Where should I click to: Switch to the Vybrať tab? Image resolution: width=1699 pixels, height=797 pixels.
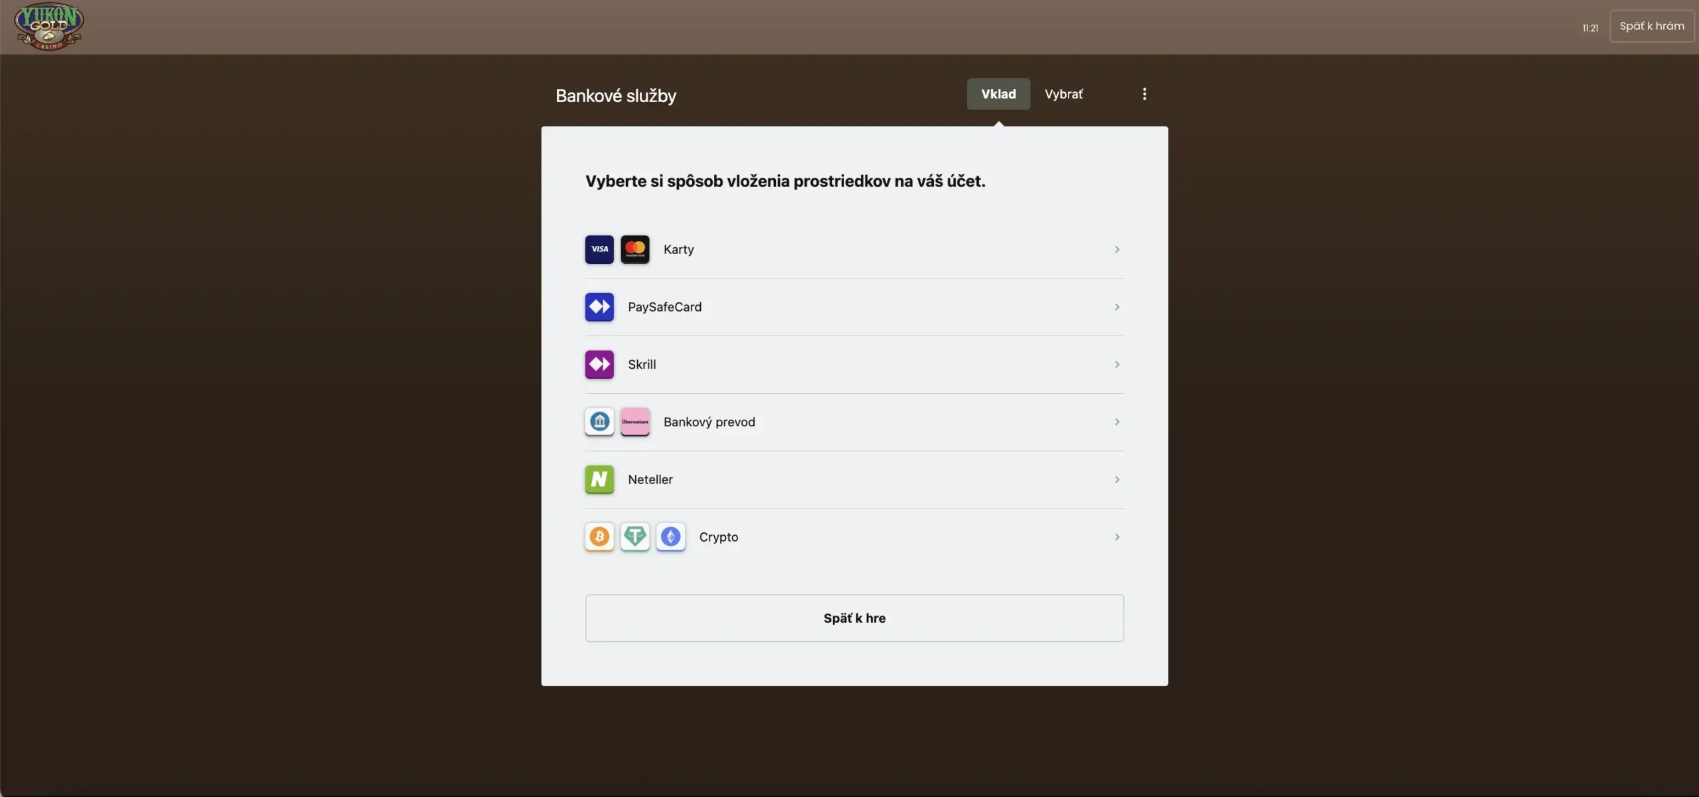pyautogui.click(x=1063, y=94)
